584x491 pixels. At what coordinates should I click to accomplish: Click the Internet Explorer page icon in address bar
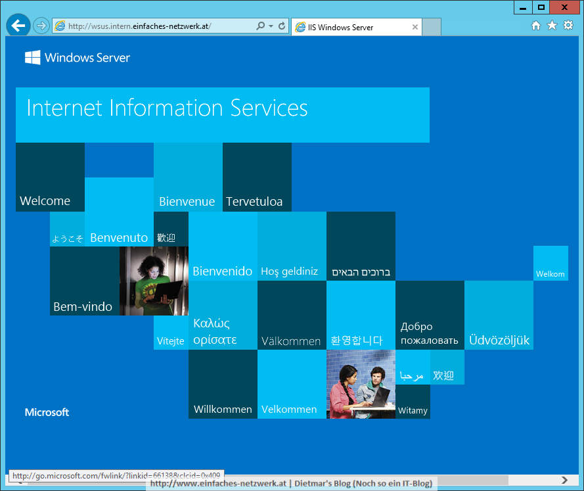tap(60, 26)
